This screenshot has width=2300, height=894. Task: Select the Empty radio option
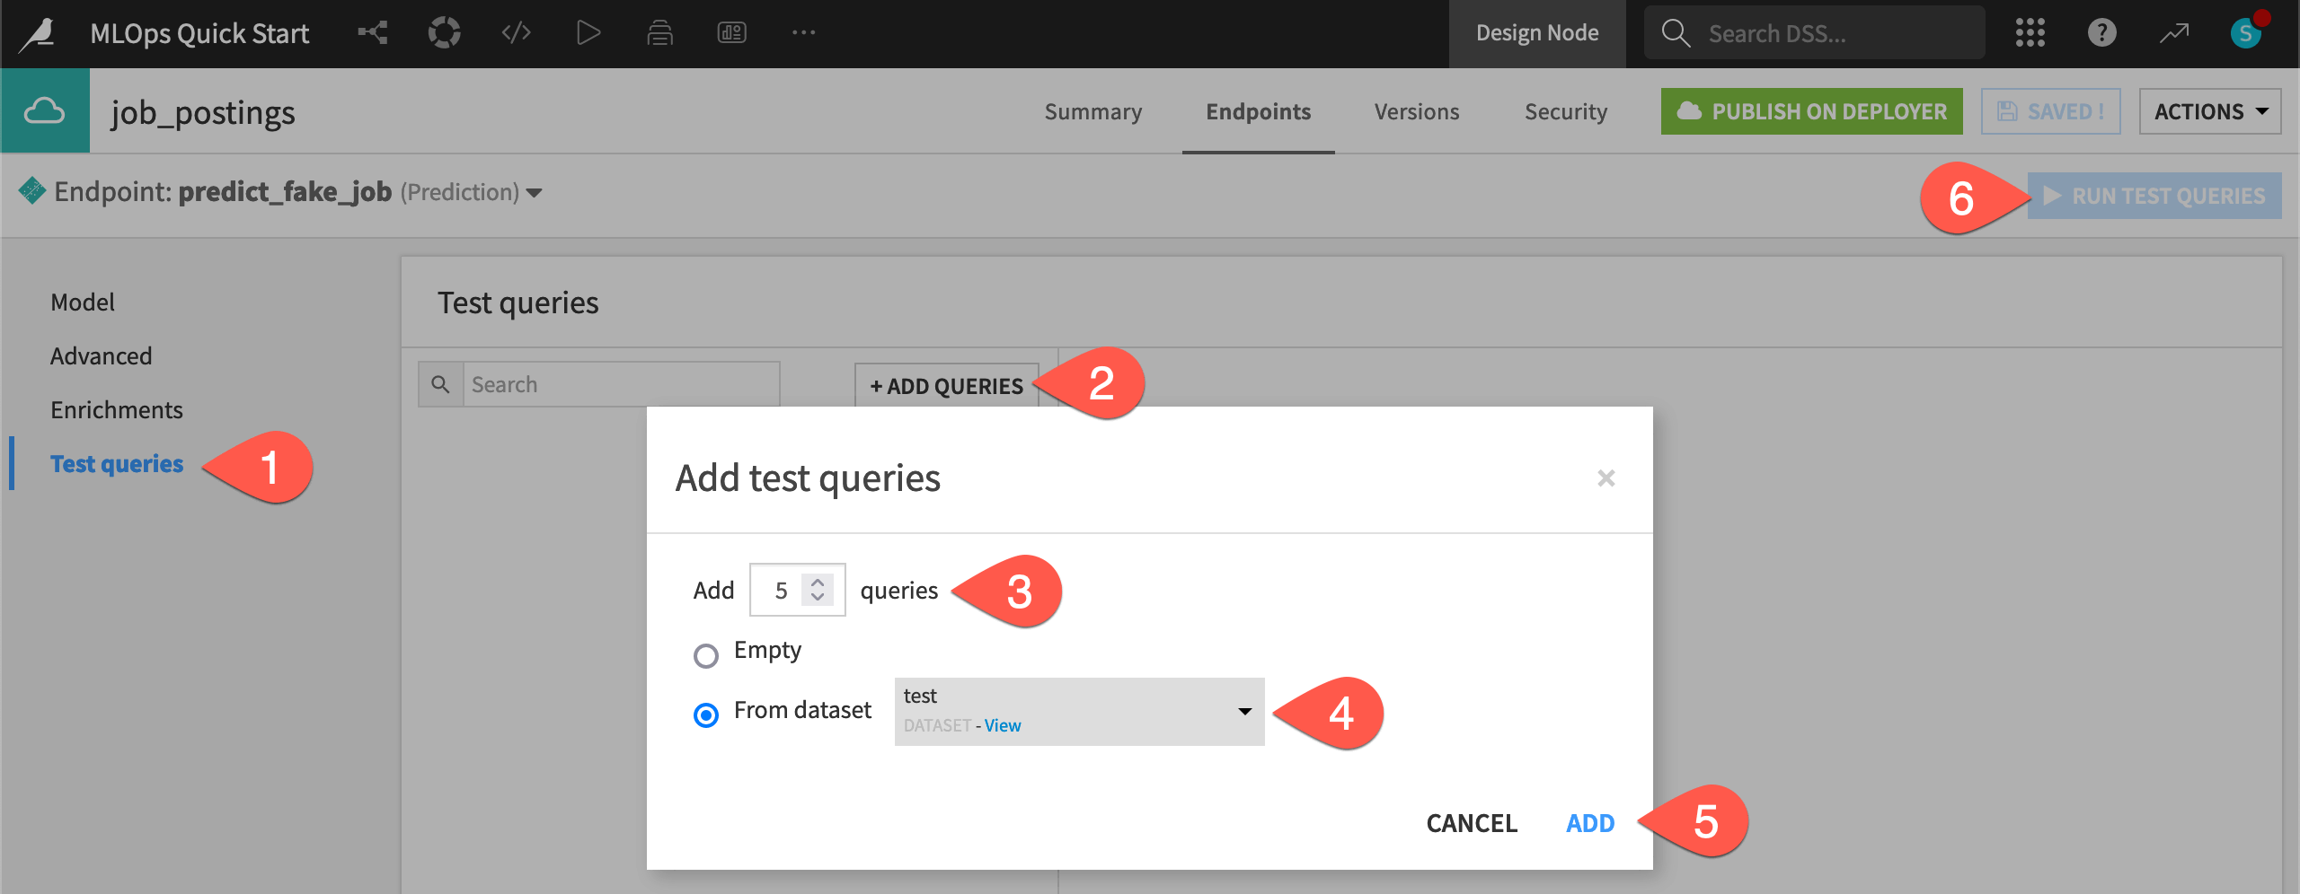pyautogui.click(x=706, y=655)
